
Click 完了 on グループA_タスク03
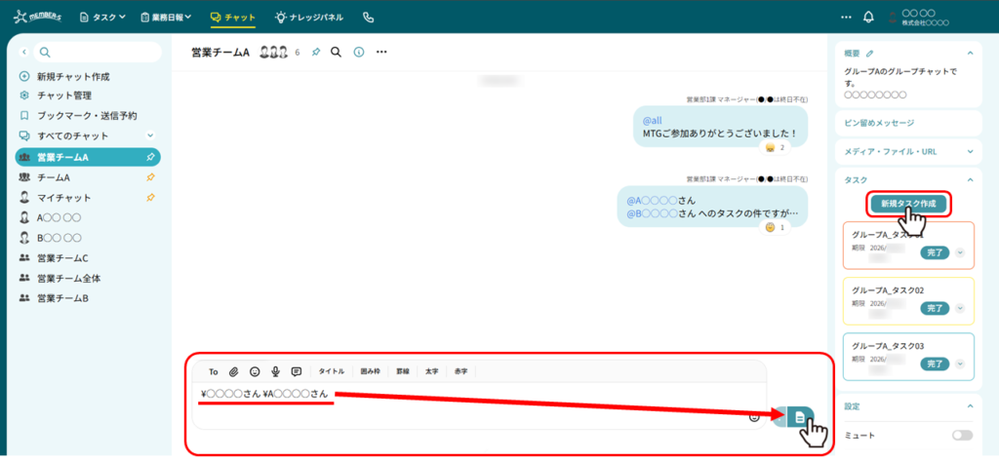click(935, 365)
